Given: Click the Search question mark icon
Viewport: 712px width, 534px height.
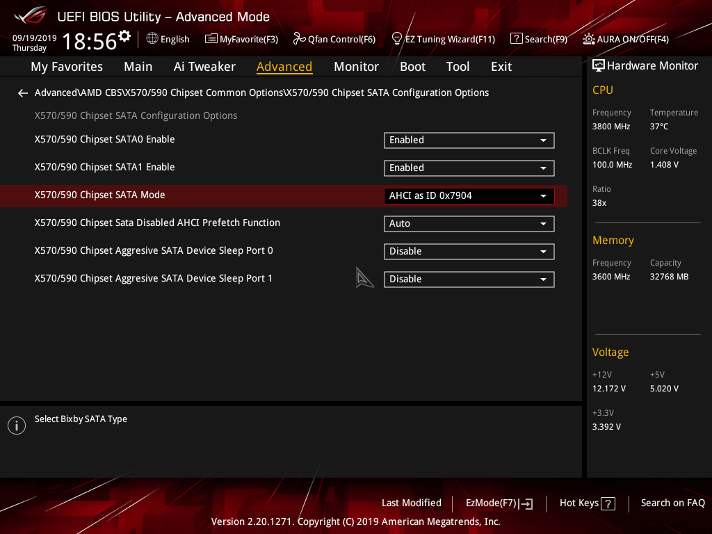Looking at the screenshot, I should 517,39.
